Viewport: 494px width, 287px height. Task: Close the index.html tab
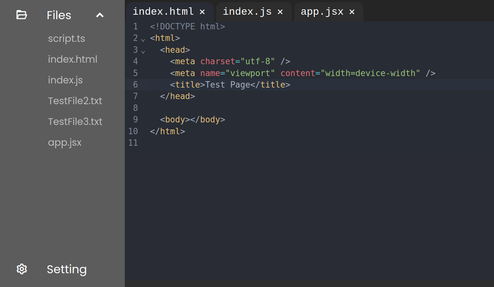202,12
